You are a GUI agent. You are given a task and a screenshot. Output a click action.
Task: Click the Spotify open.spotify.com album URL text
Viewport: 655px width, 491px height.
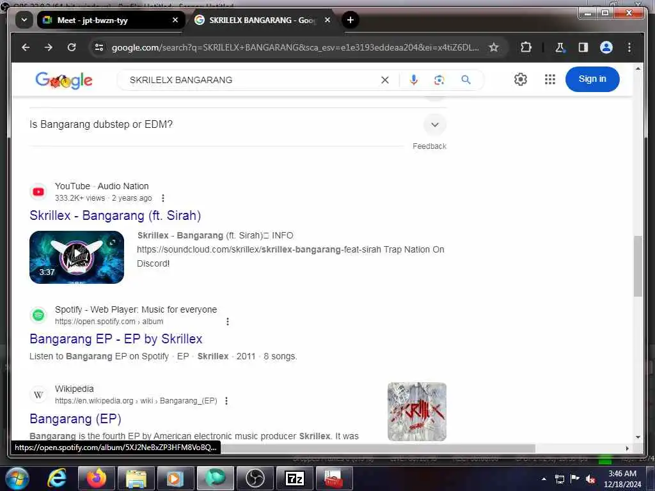pos(109,322)
